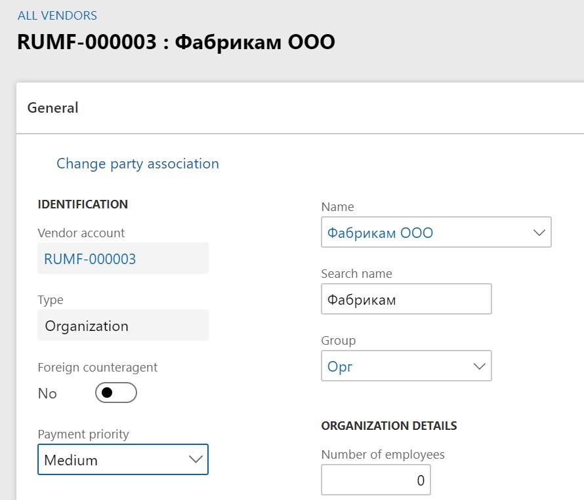Focus the Search name input field

click(406, 299)
